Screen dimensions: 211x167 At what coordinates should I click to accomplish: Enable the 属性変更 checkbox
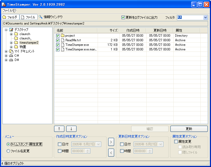(176, 141)
